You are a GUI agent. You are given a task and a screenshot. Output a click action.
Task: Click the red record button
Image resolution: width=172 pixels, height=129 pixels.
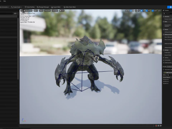tap(156, 126)
